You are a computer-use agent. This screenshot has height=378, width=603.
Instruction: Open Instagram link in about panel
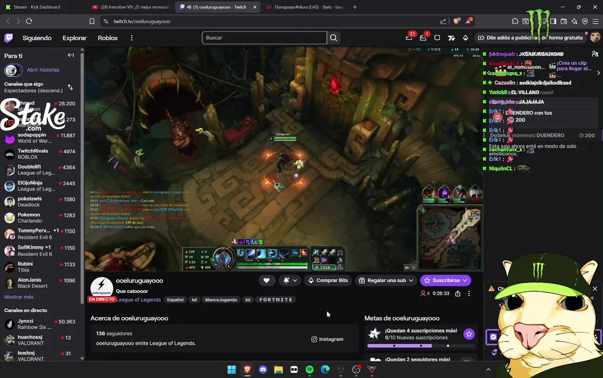(x=327, y=339)
